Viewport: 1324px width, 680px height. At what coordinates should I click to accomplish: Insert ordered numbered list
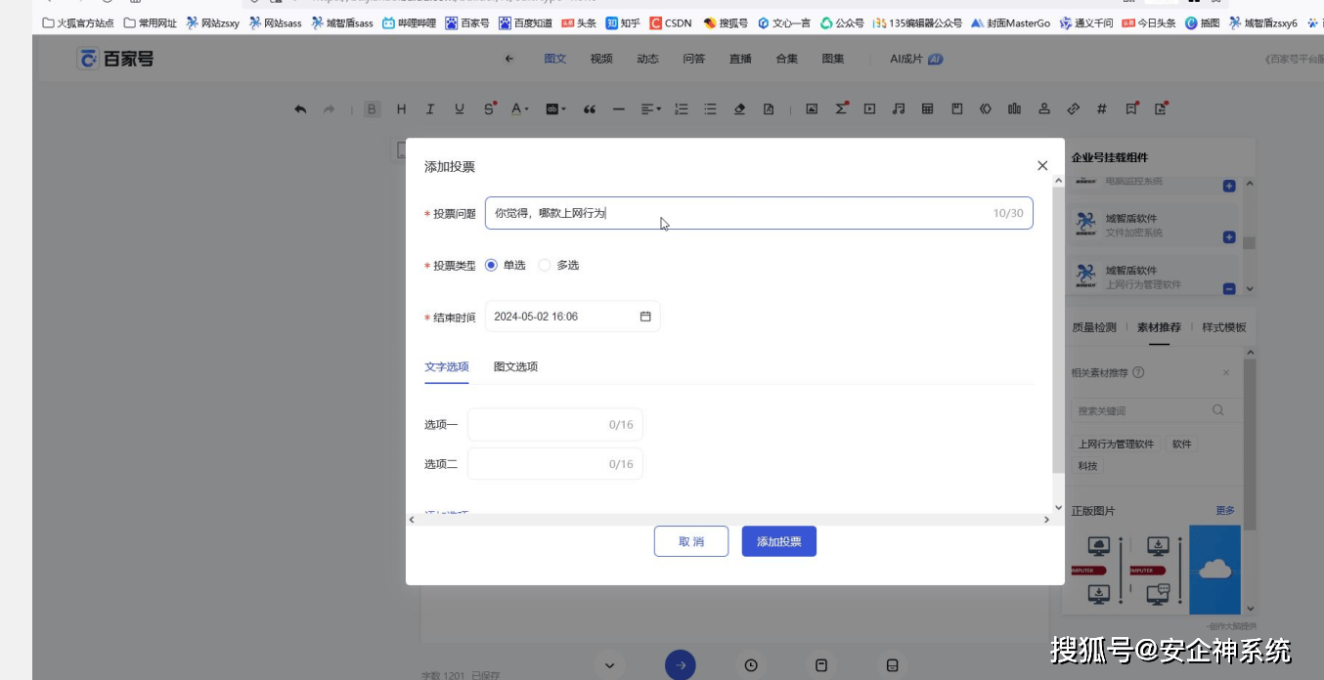[682, 109]
